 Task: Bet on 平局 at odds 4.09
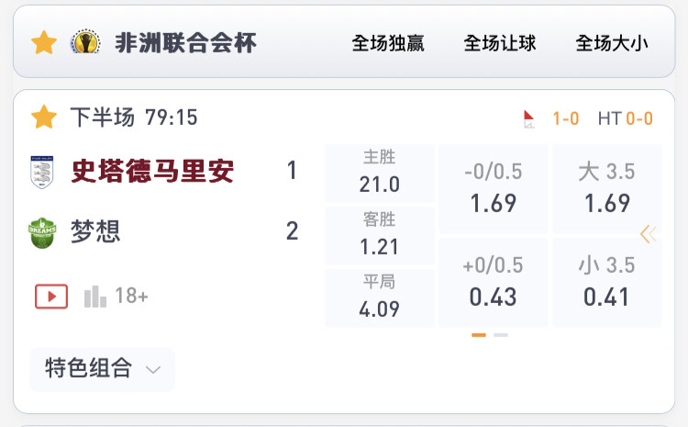[x=380, y=298]
